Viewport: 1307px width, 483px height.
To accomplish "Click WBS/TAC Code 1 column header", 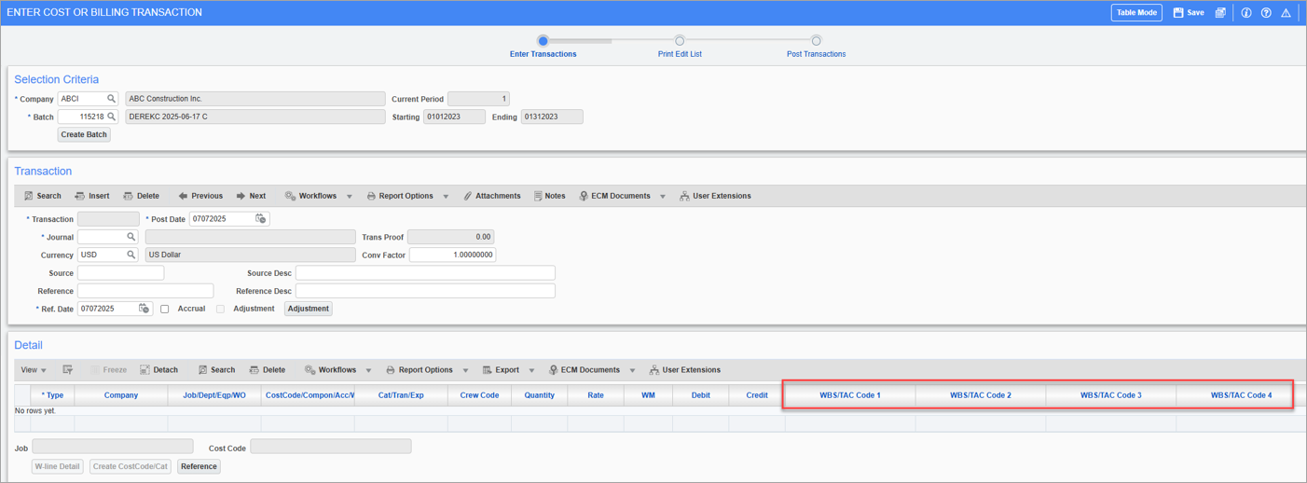I will pyautogui.click(x=850, y=395).
